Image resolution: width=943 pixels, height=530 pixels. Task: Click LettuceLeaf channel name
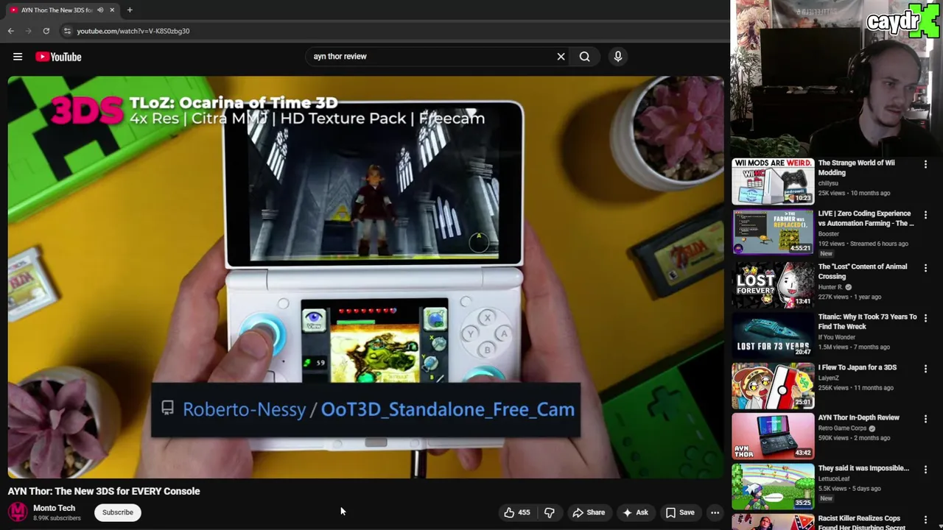[834, 478]
